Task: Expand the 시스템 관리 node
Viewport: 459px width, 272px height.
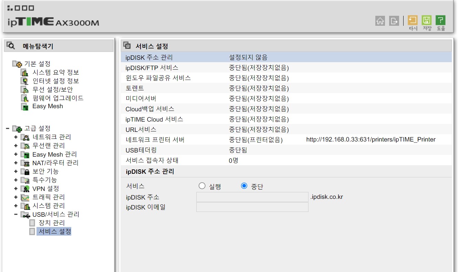Action: [x=16, y=206]
